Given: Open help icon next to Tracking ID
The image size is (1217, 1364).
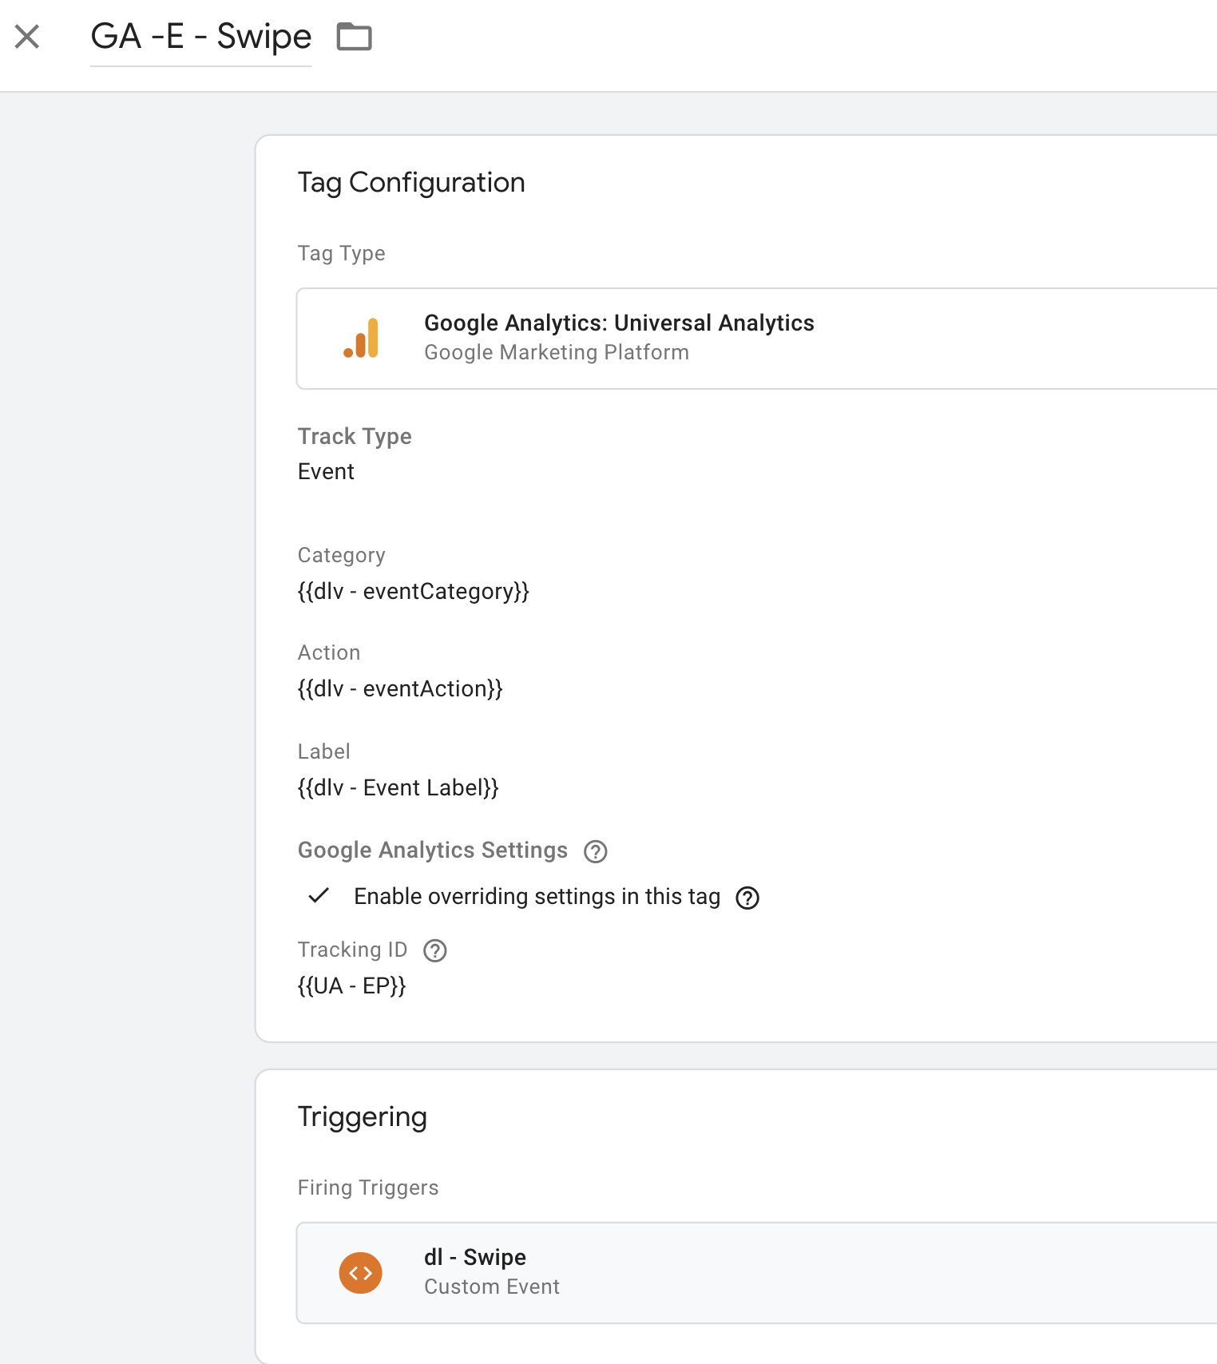Looking at the screenshot, I should 435,950.
